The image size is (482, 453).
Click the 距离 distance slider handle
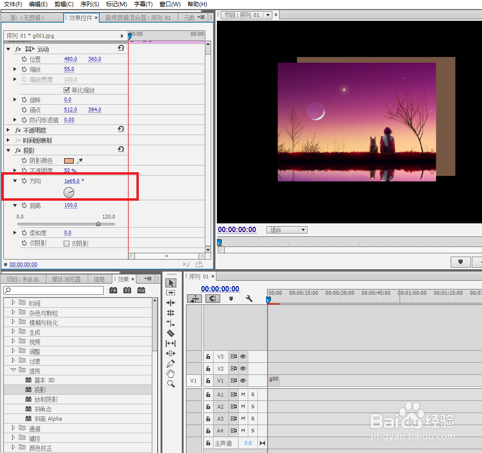(98, 224)
